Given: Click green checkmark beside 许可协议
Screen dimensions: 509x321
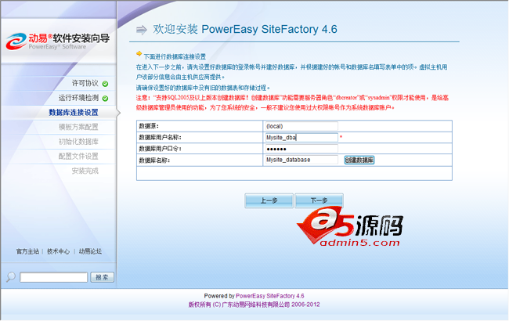Looking at the screenshot, I should click(105, 84).
